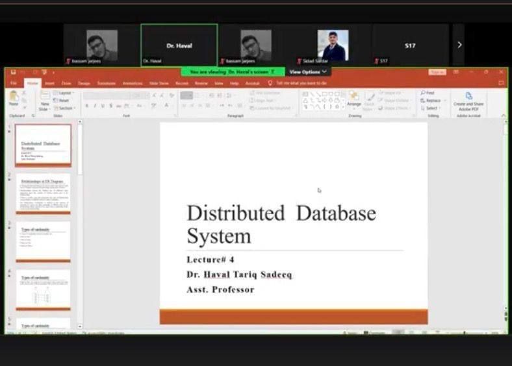
Task: Expand the Section dropdown
Action: coord(66,108)
